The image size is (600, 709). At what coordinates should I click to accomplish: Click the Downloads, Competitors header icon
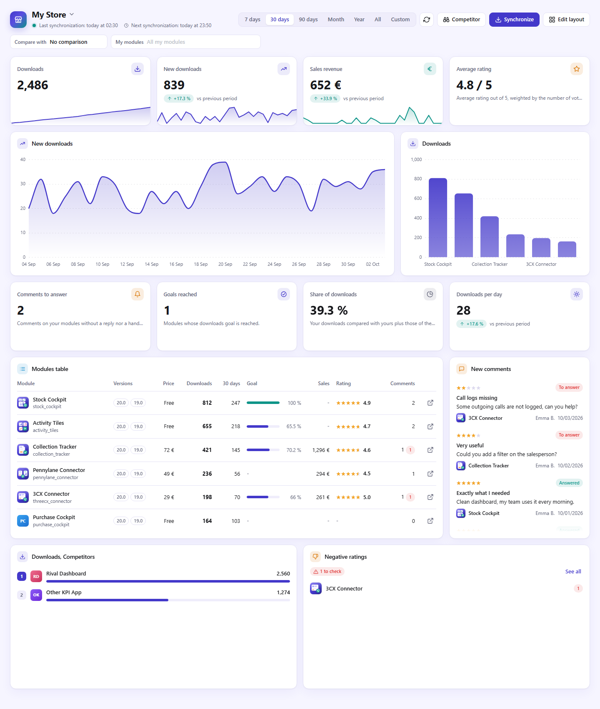(x=22, y=557)
